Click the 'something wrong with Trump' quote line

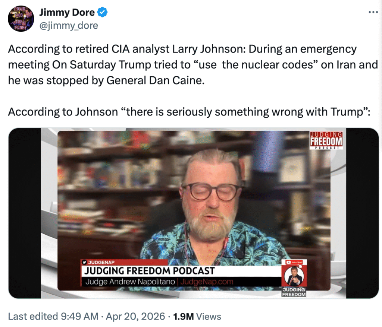click(x=189, y=112)
